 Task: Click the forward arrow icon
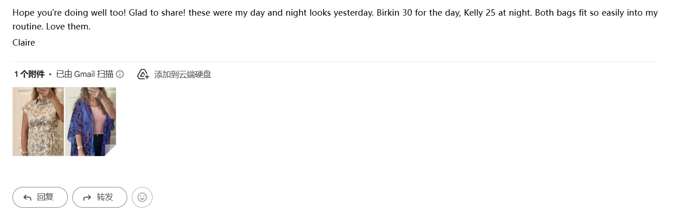pyautogui.click(x=87, y=198)
